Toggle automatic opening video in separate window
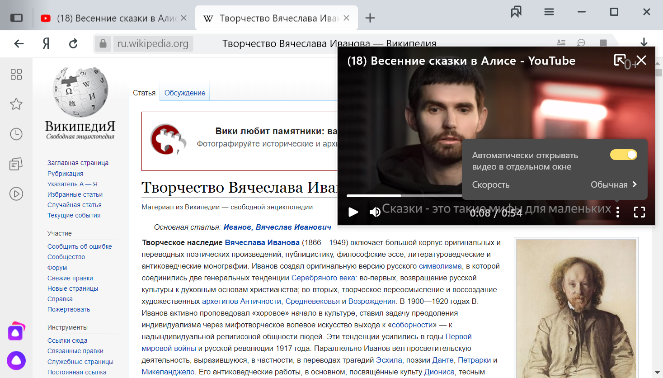 point(624,155)
